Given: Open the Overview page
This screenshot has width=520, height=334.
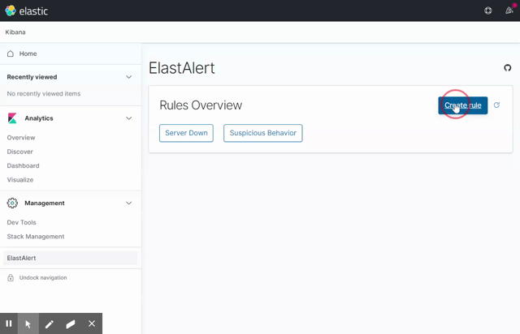Looking at the screenshot, I should [21, 137].
